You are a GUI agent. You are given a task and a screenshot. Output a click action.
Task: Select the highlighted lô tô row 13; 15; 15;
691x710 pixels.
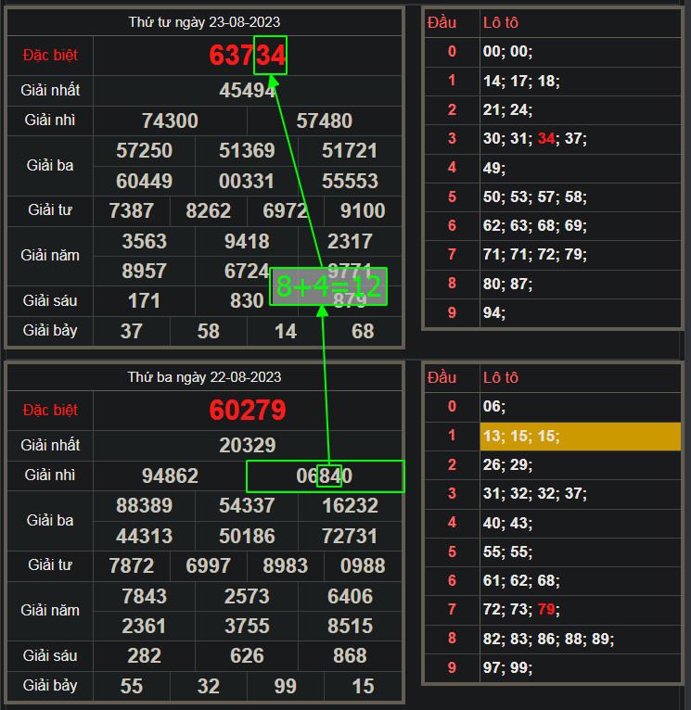point(580,437)
